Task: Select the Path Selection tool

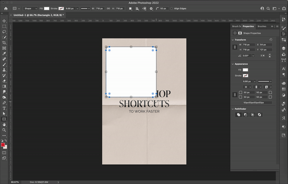Action: 4,114
